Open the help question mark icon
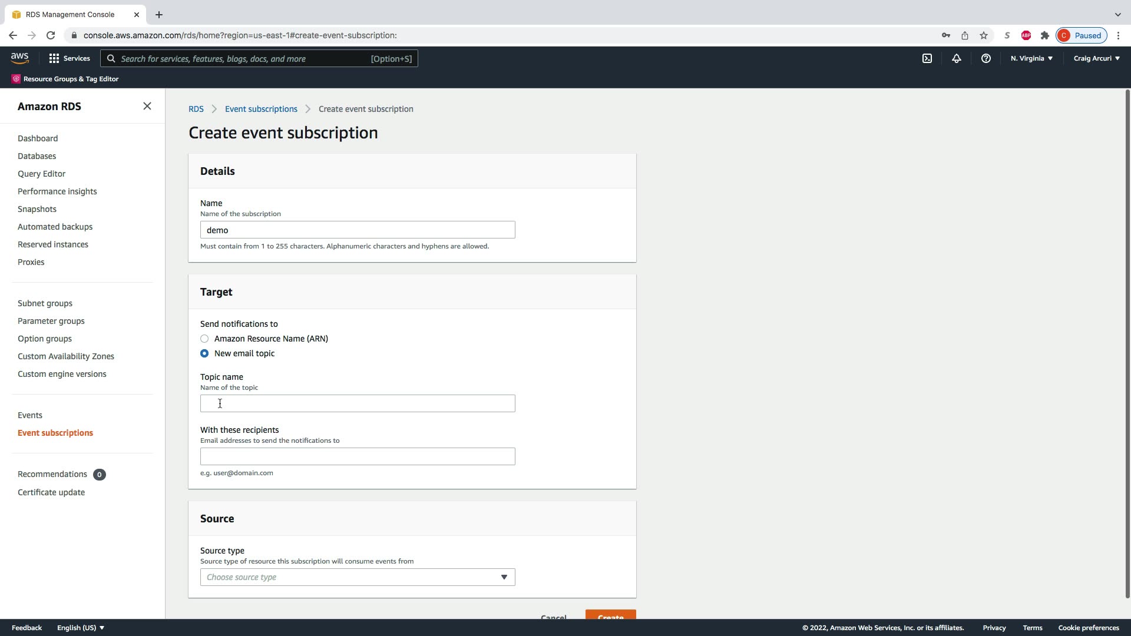 [x=986, y=58]
